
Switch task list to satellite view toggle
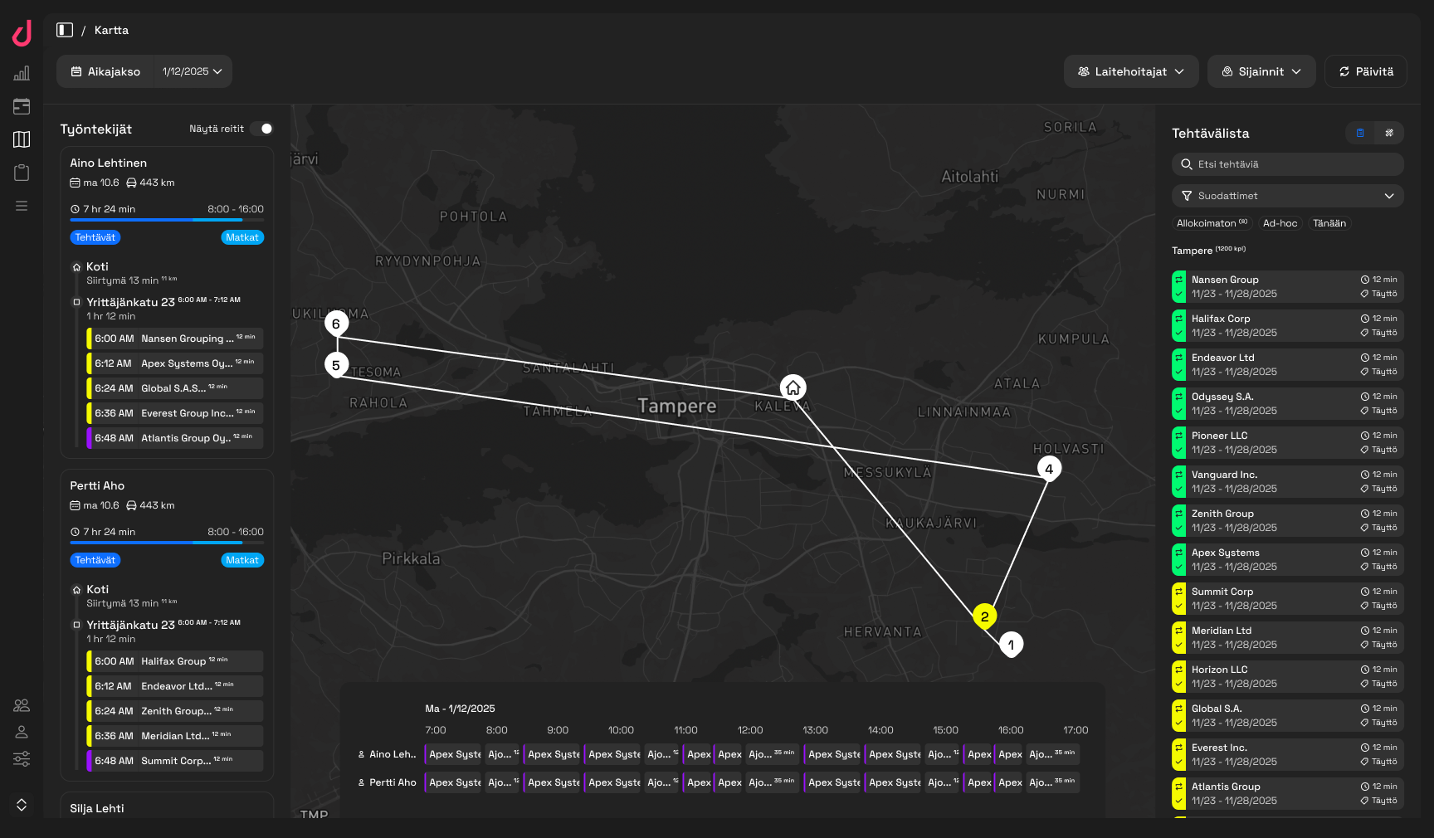1389,133
